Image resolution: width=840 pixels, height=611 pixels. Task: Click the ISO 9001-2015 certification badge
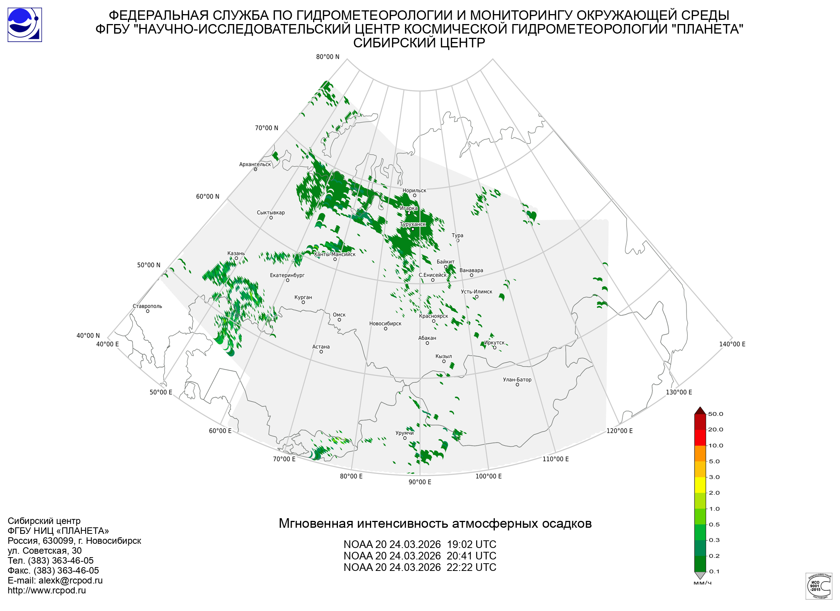tap(818, 586)
